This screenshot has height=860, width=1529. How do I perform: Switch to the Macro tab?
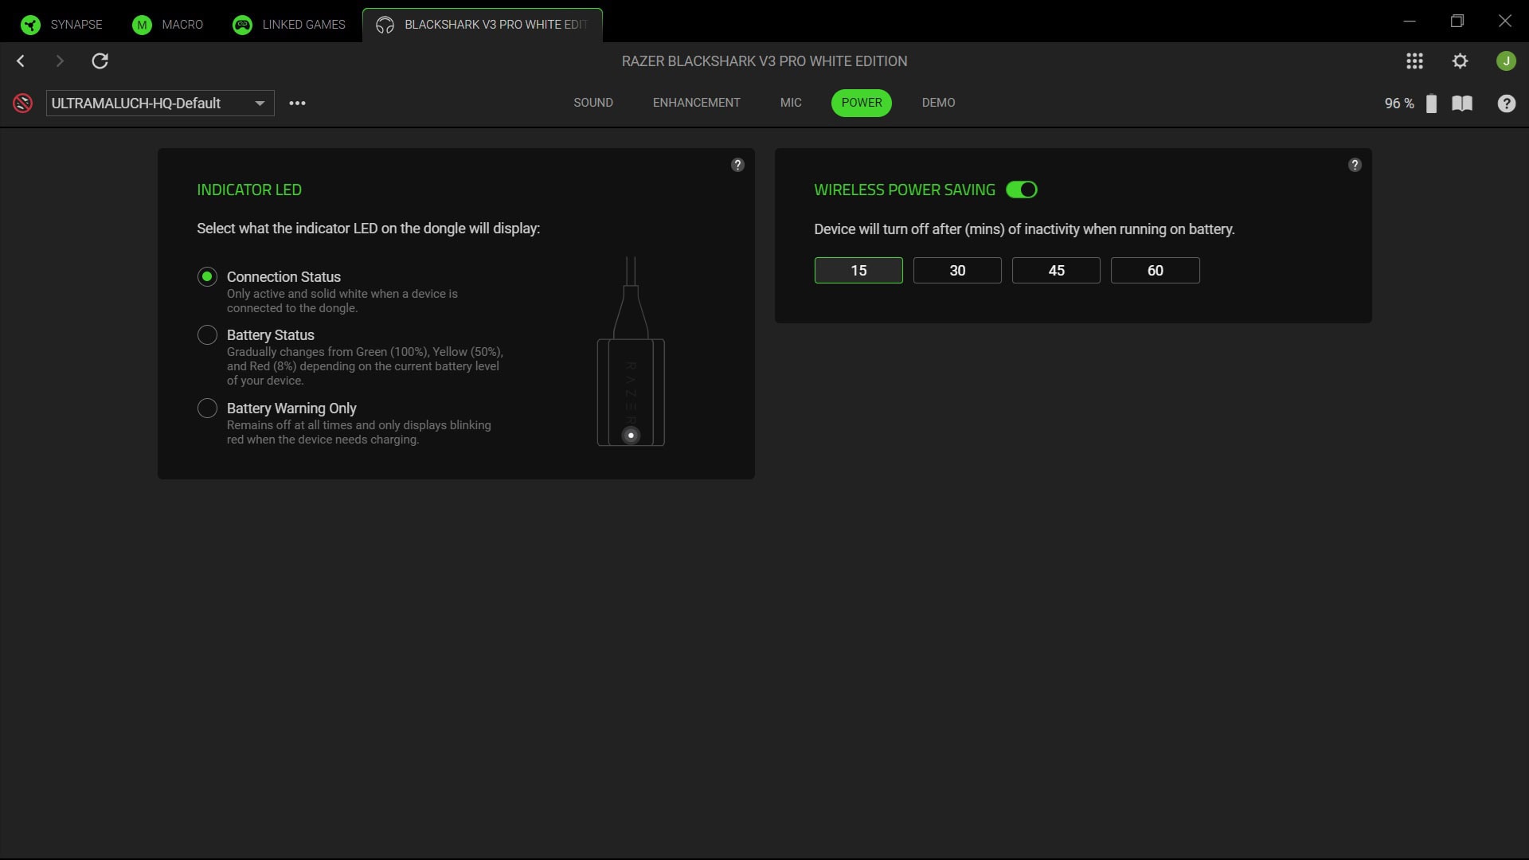[168, 25]
